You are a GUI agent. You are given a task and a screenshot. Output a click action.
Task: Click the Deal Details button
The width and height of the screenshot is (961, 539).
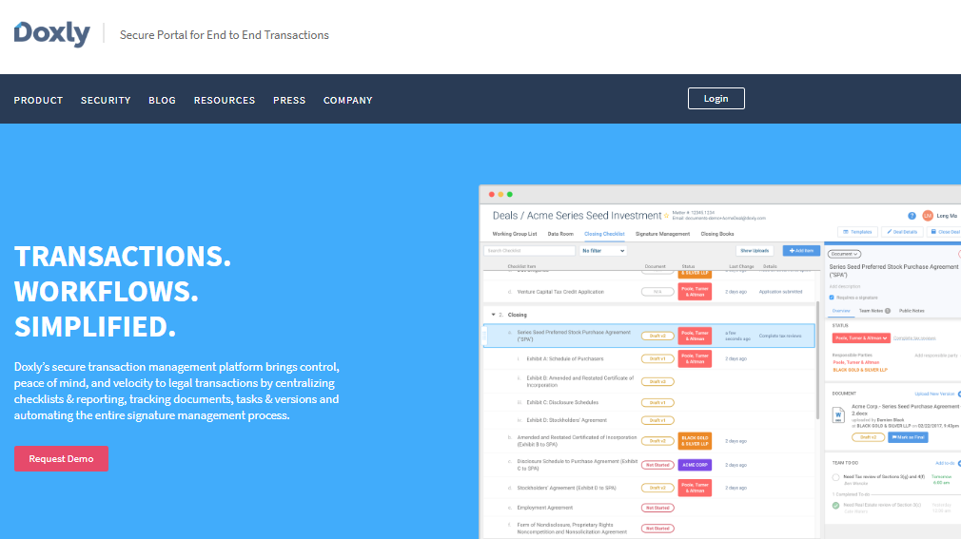pos(902,232)
